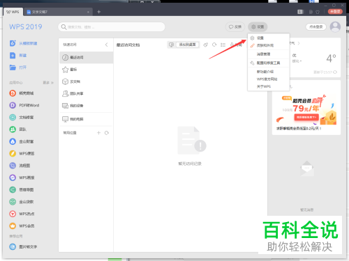Image resolution: width=349 pixels, height=261 pixels.
Task: Click the tab count indicator in title bar
Action: (300, 12)
